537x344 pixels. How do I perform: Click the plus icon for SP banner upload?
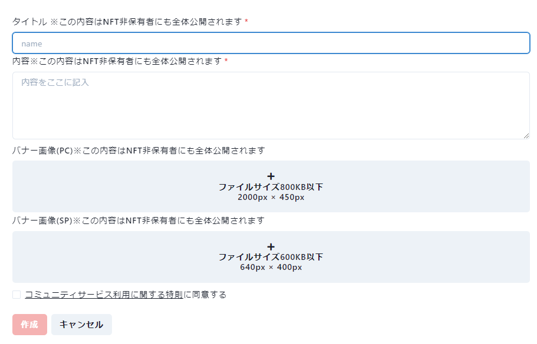[x=271, y=246]
